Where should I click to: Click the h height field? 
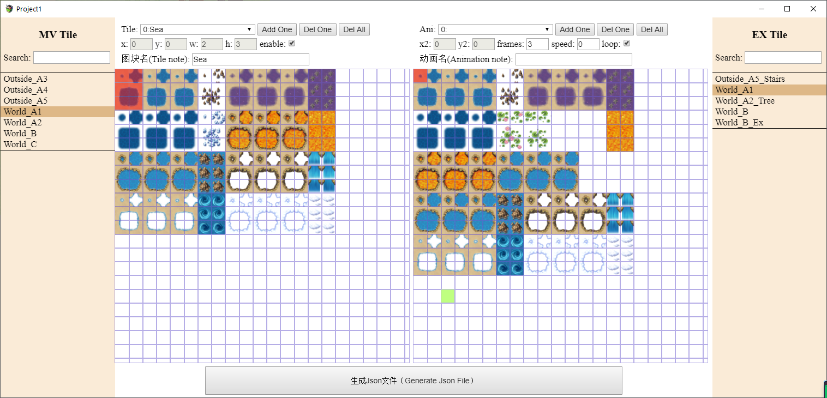245,44
